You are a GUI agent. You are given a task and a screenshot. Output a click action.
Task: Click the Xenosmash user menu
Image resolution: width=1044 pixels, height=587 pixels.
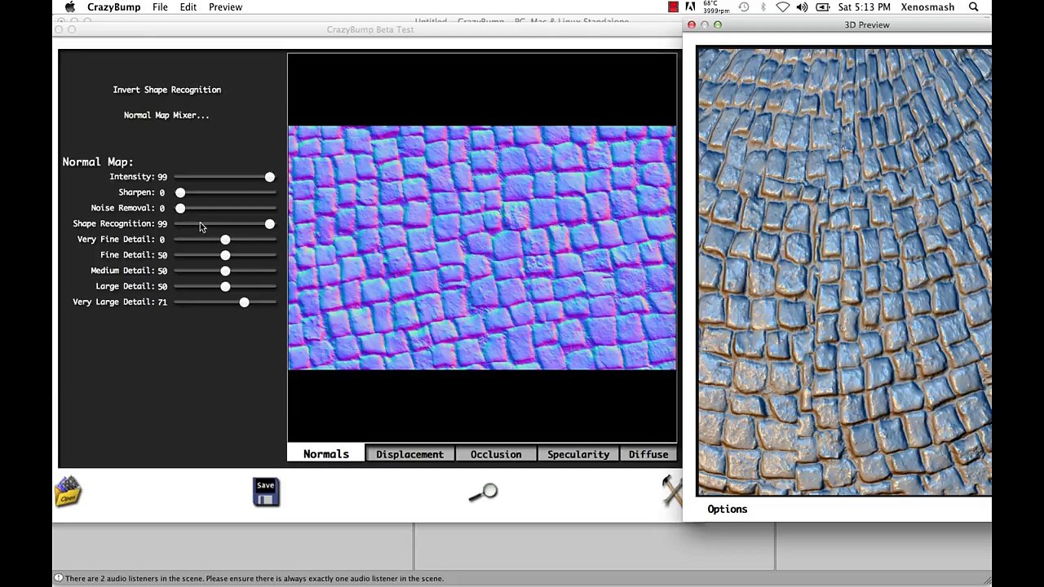(x=927, y=7)
